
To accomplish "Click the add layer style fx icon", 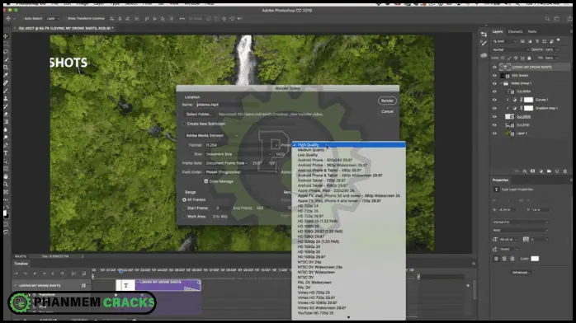I will tap(525, 171).
